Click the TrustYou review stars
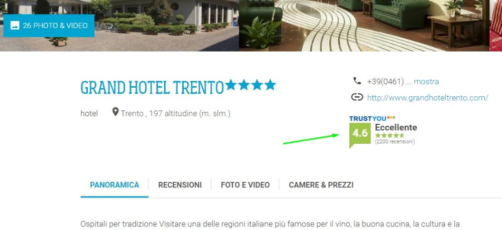The width and height of the screenshot is (502, 230). tap(390, 135)
